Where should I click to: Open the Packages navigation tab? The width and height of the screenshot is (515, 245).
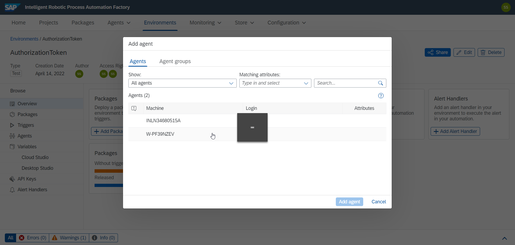[x=83, y=23]
